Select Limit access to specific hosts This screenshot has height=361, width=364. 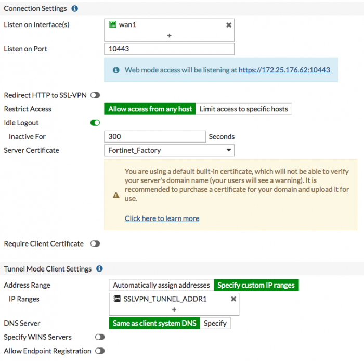(244, 109)
